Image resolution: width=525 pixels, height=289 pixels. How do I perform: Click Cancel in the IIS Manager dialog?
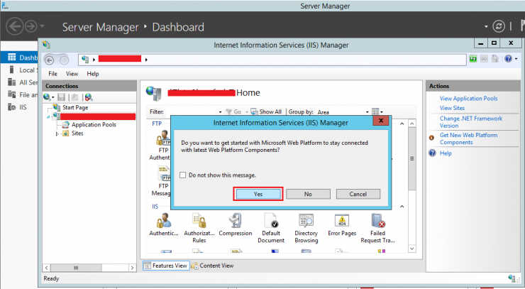pyautogui.click(x=358, y=194)
